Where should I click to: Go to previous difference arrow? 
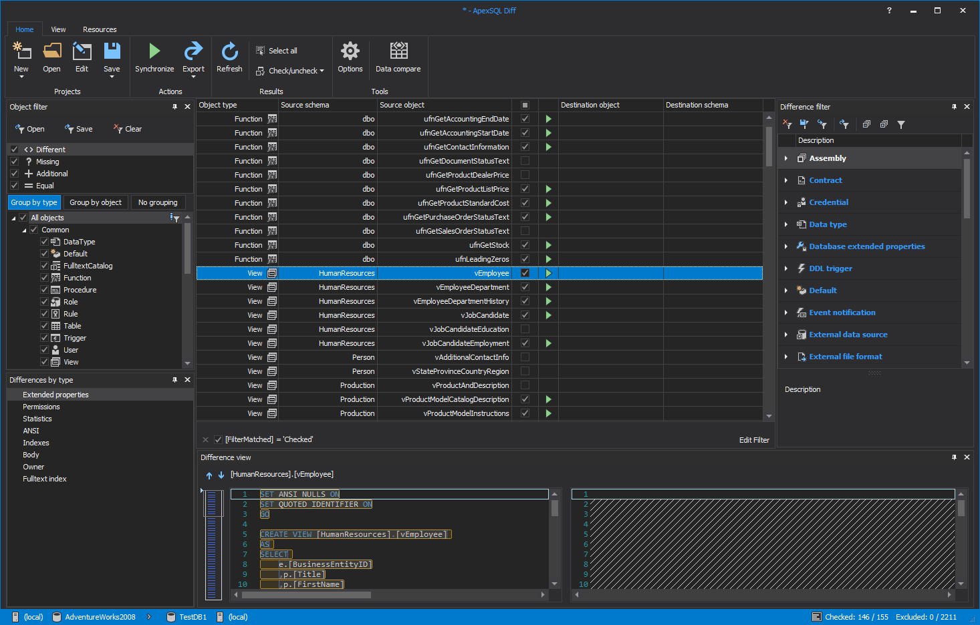[x=209, y=475]
